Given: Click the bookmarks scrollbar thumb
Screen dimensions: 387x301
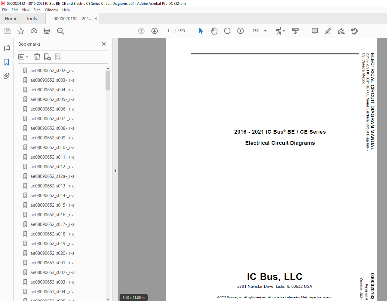Looking at the screenshot, I should pos(108,81).
